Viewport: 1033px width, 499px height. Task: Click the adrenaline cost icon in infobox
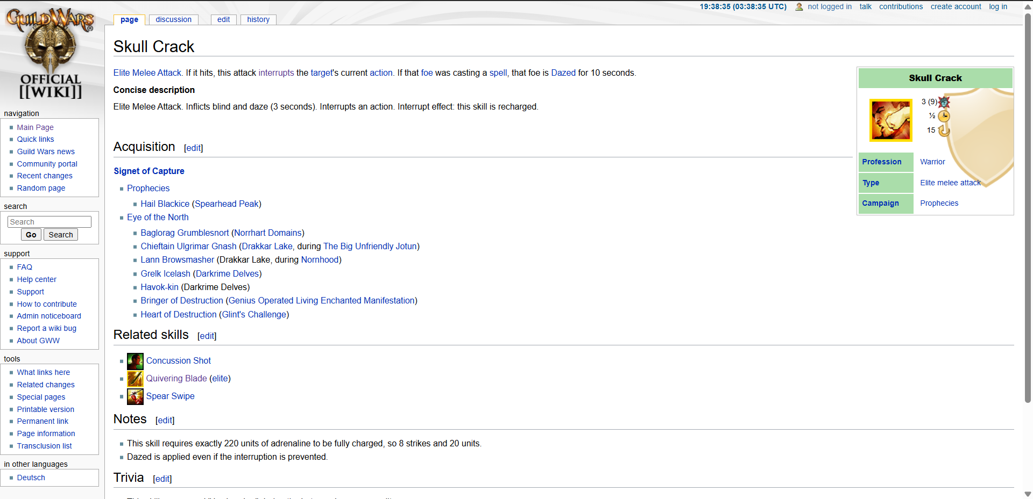(944, 102)
